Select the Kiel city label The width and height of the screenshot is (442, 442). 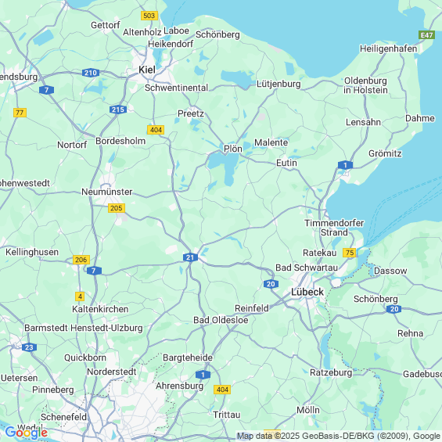point(147,70)
